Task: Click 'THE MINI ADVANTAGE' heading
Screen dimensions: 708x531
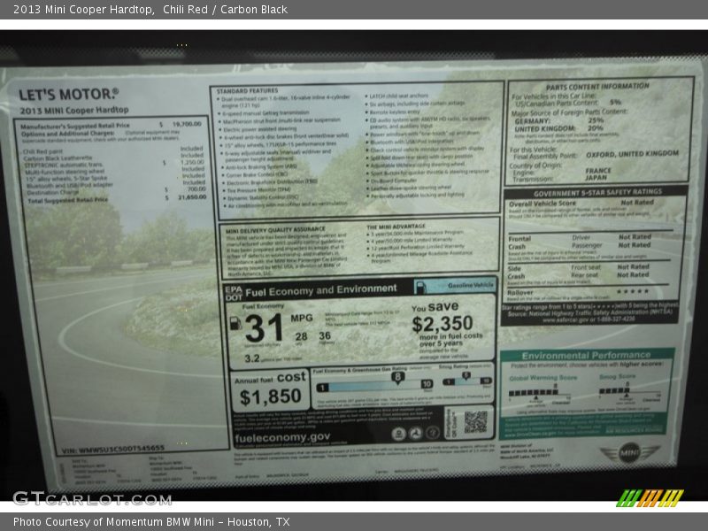Action: click(396, 227)
